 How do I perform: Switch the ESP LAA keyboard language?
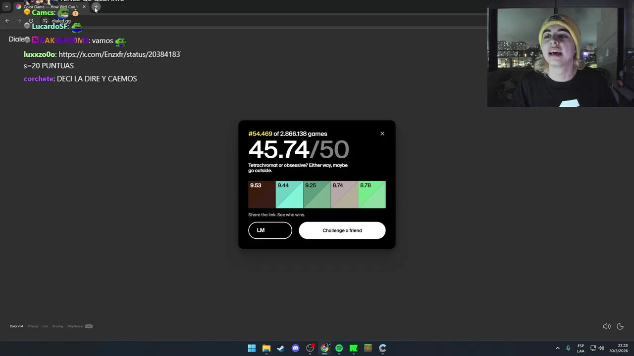point(581,348)
